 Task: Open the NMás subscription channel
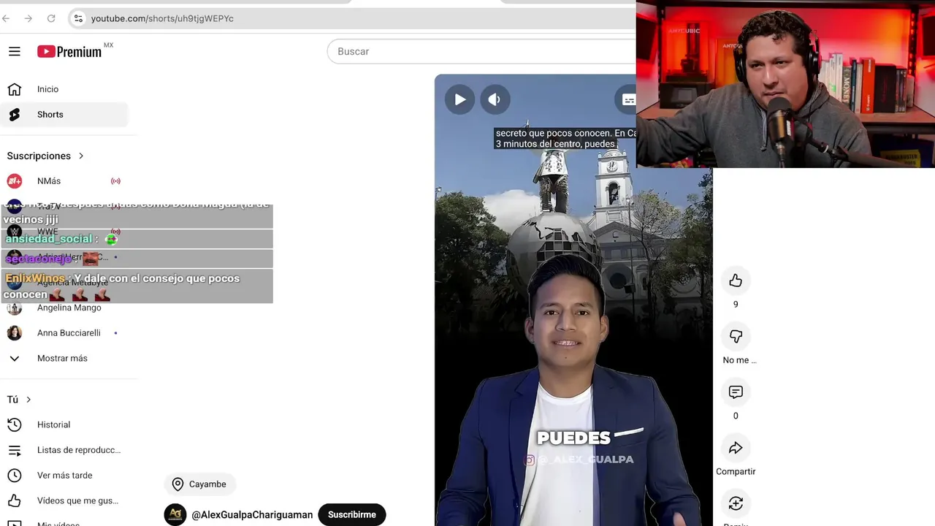64,181
